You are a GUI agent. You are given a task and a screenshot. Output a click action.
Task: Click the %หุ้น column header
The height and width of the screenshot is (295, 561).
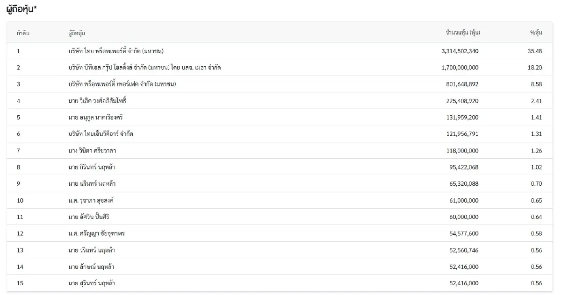[x=536, y=33]
